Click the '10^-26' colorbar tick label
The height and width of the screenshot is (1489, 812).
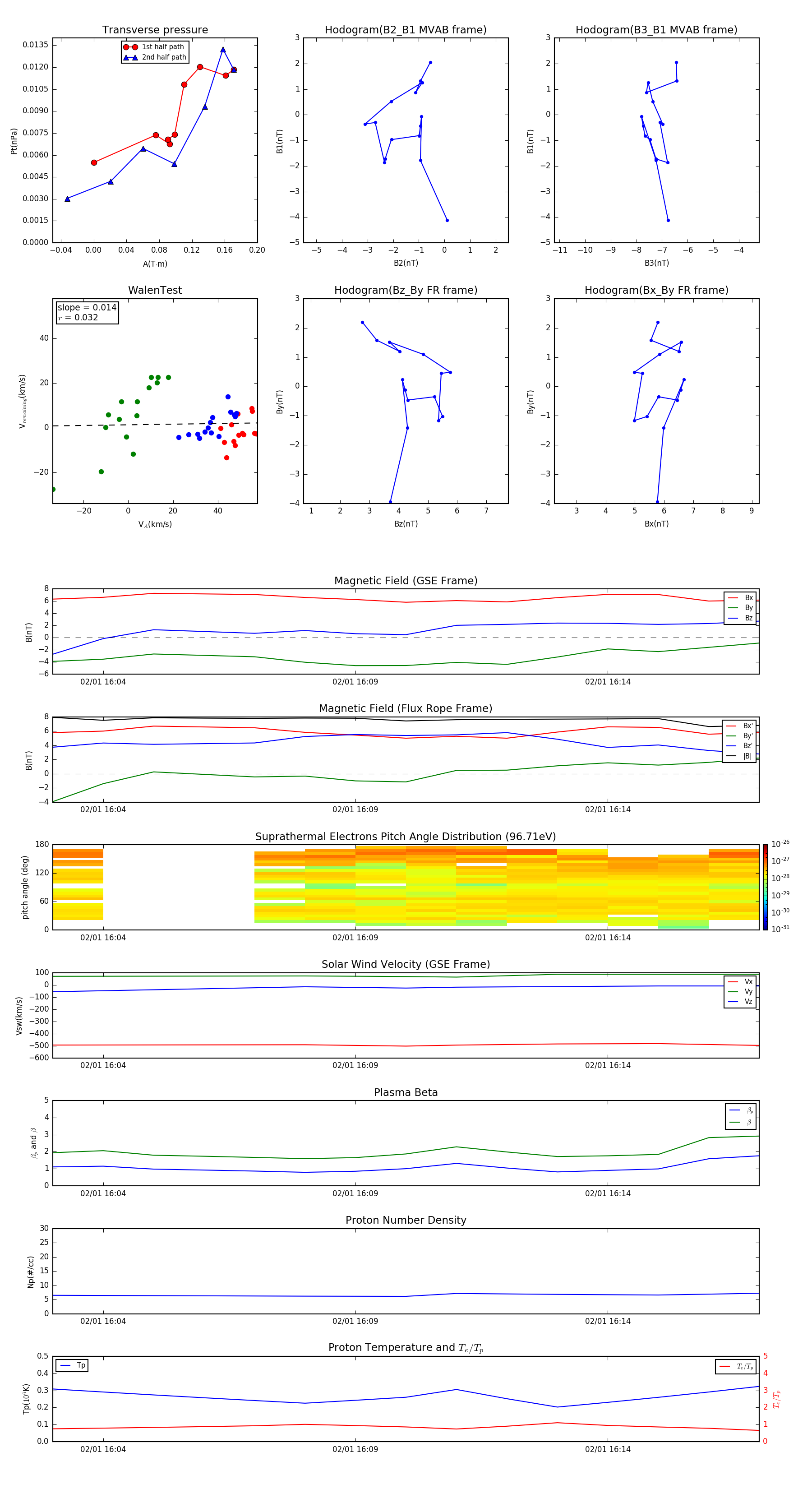click(x=780, y=844)
